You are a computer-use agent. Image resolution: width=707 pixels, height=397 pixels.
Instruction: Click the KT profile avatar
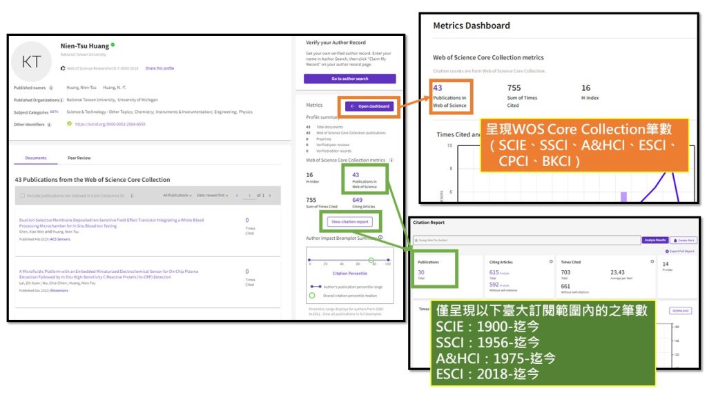31,62
